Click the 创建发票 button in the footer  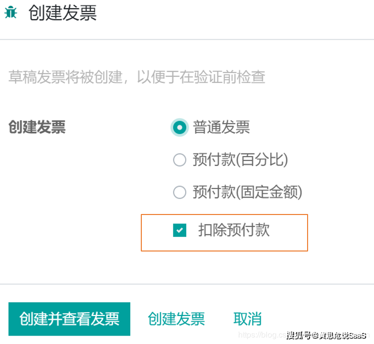coord(176,318)
